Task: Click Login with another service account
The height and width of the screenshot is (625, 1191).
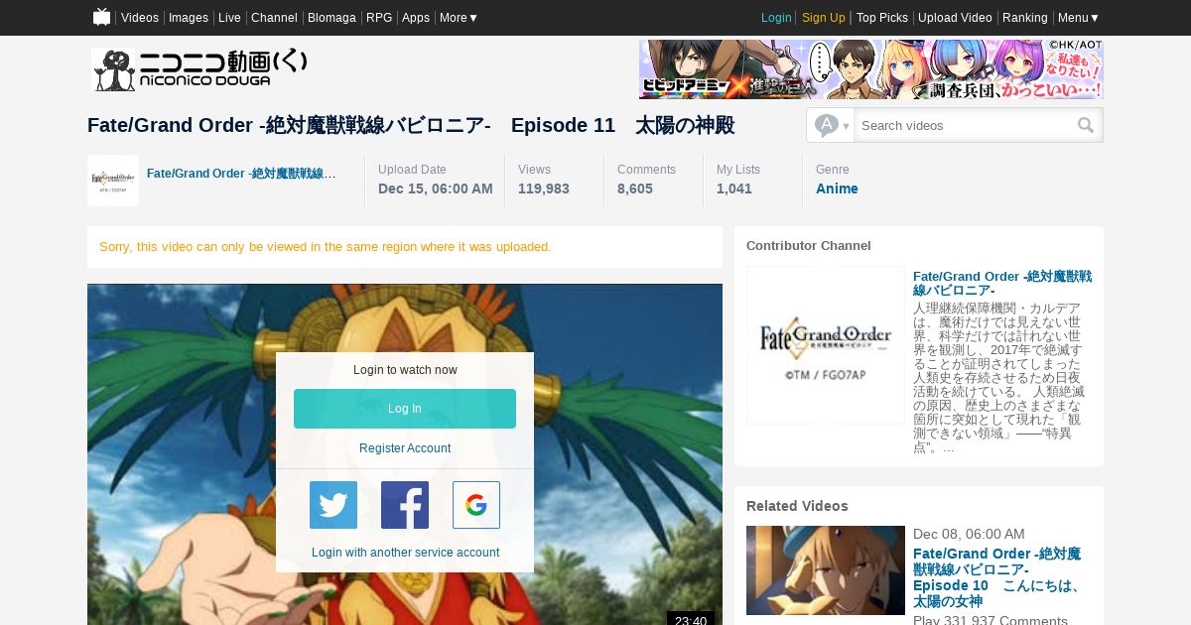Action: [405, 553]
